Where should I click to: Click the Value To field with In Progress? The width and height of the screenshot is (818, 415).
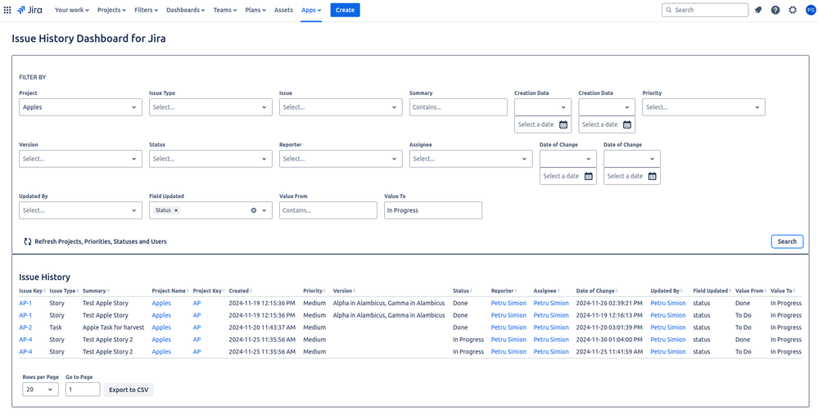coord(433,210)
